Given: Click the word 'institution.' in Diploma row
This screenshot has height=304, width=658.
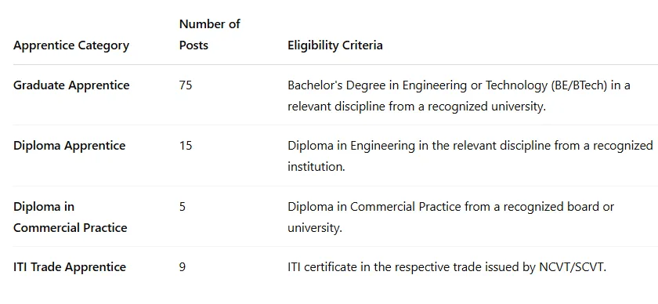Looking at the screenshot, I should pos(316,167).
